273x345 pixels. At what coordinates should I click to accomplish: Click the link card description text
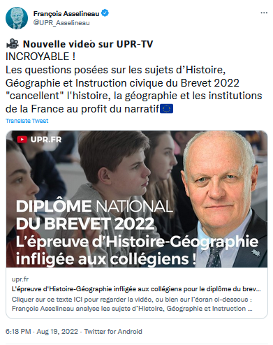coord(132,304)
